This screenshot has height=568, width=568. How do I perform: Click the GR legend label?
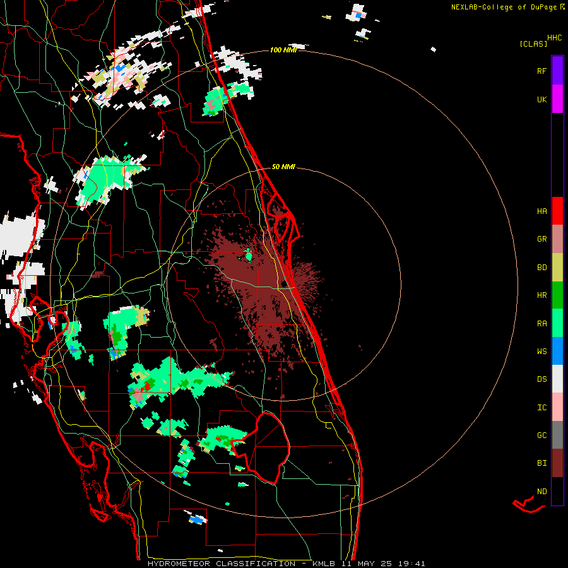[x=541, y=239]
